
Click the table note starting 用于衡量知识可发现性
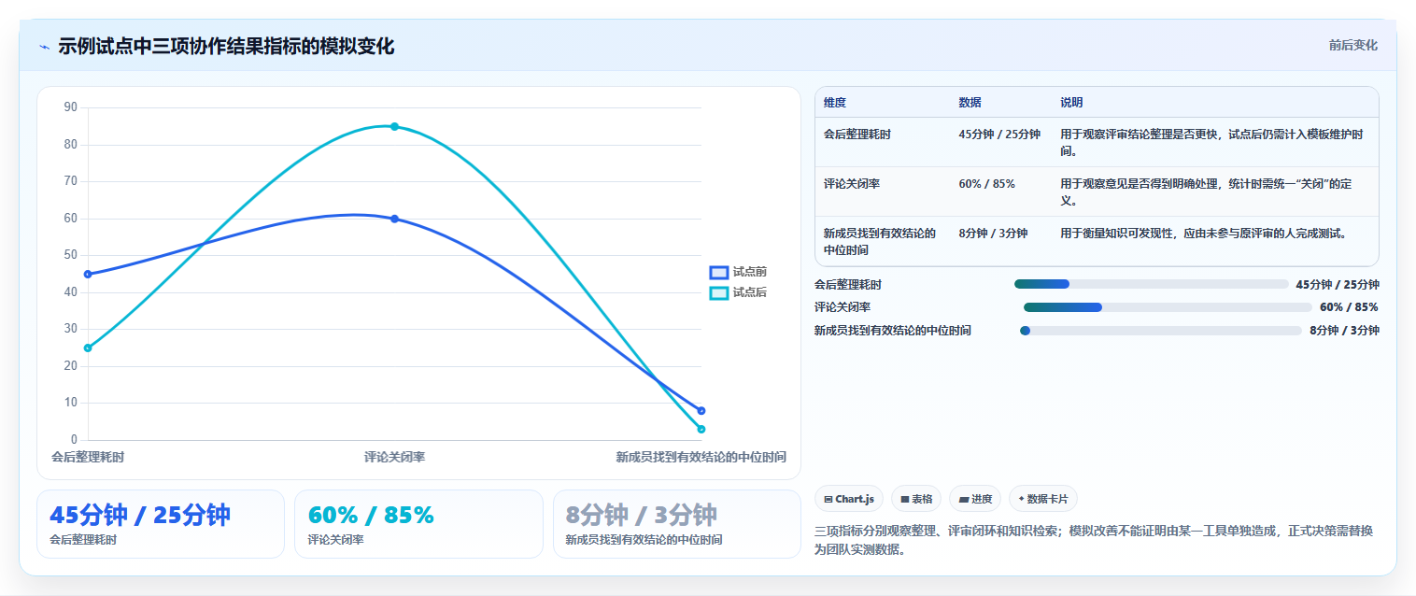1203,234
